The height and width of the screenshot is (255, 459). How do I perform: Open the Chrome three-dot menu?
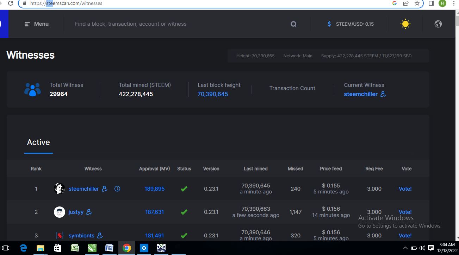pos(453,3)
